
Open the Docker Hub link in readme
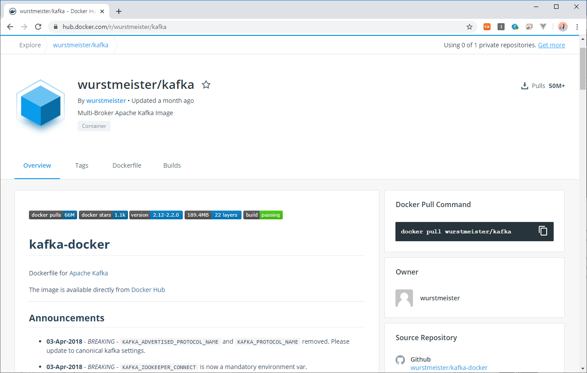[148, 290]
